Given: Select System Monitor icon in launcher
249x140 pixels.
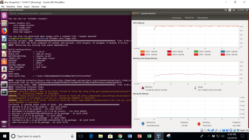Looking at the screenshot, I should (4, 92).
